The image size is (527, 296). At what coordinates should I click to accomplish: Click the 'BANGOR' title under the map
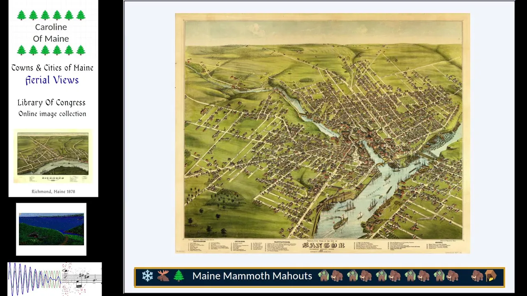click(x=324, y=245)
